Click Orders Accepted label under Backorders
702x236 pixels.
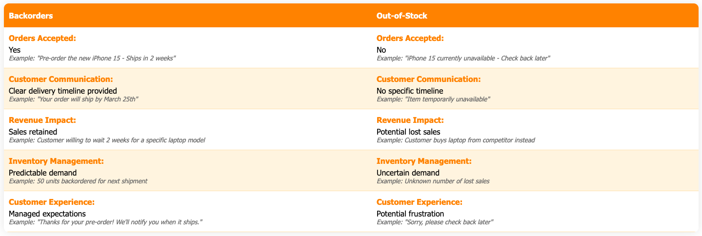(x=43, y=38)
